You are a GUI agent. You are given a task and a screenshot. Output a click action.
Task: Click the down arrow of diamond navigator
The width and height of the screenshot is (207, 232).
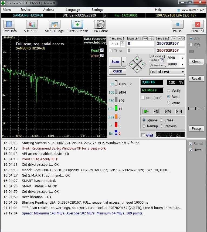[x=137, y=70]
